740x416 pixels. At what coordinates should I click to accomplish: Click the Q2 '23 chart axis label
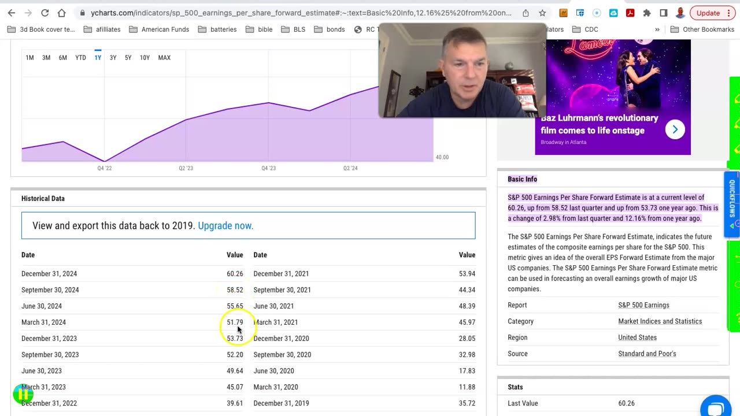coord(186,168)
